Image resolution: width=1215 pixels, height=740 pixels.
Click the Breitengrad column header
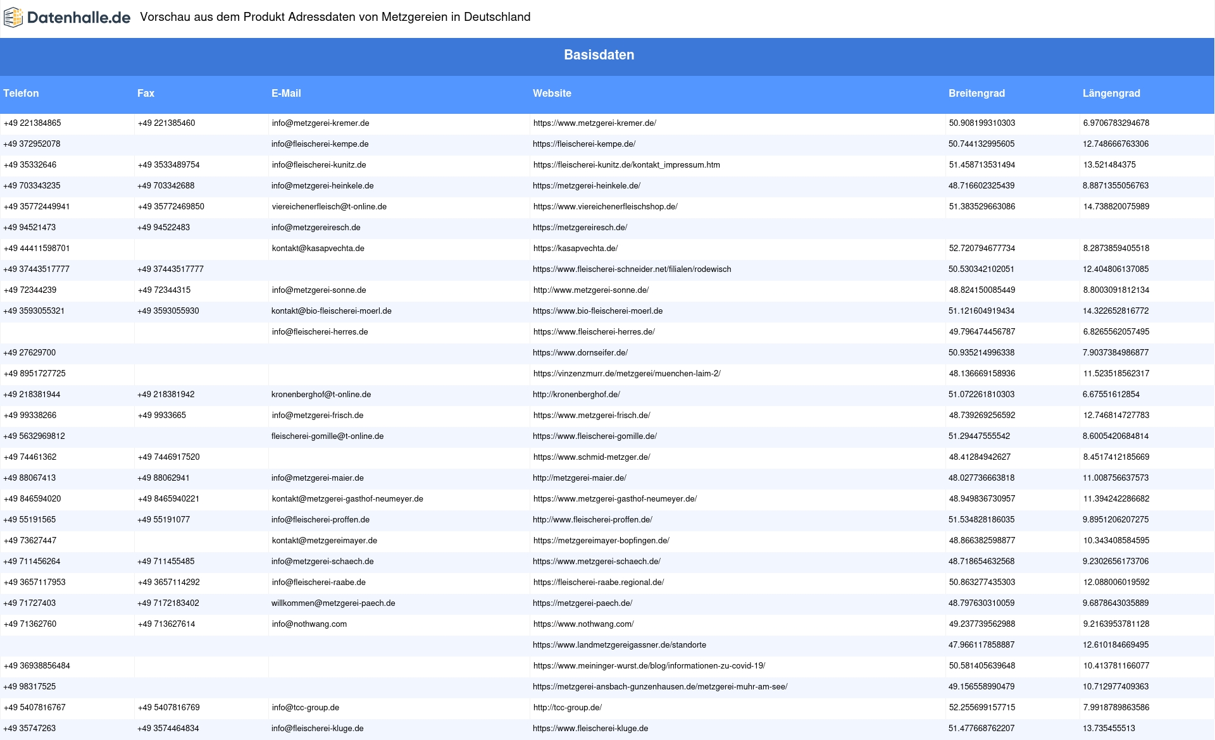click(x=976, y=93)
